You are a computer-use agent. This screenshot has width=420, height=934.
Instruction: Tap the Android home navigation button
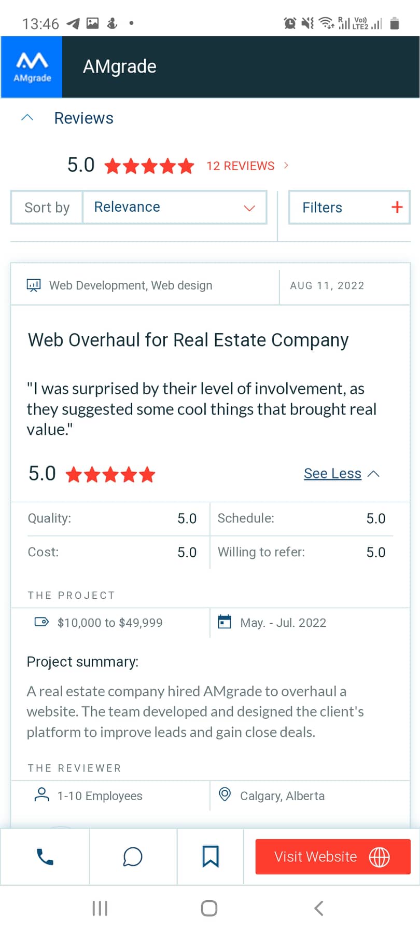click(209, 908)
